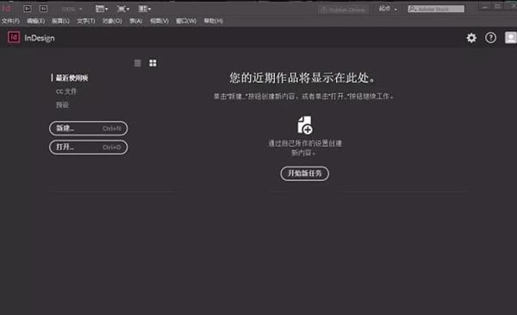Switch to list view icon

tap(138, 63)
